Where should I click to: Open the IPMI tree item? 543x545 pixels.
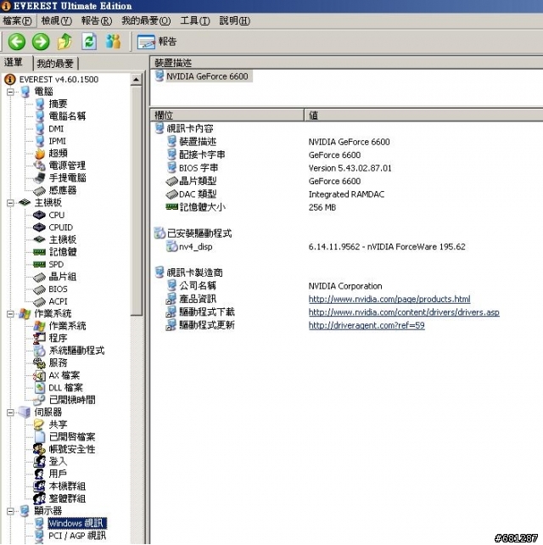tap(57, 141)
